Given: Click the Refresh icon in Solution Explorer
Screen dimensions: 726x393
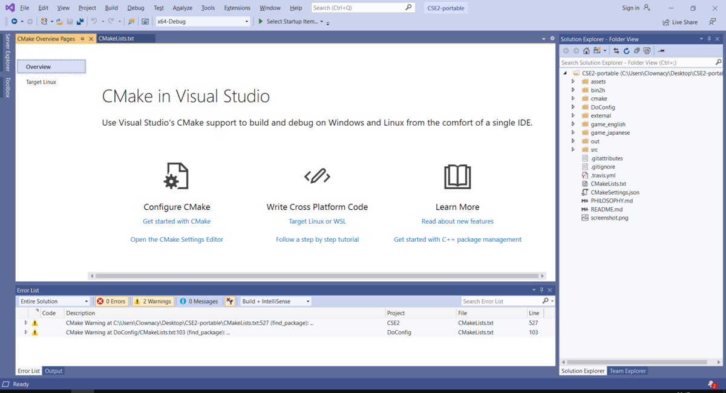Looking at the screenshot, I should coord(627,51).
